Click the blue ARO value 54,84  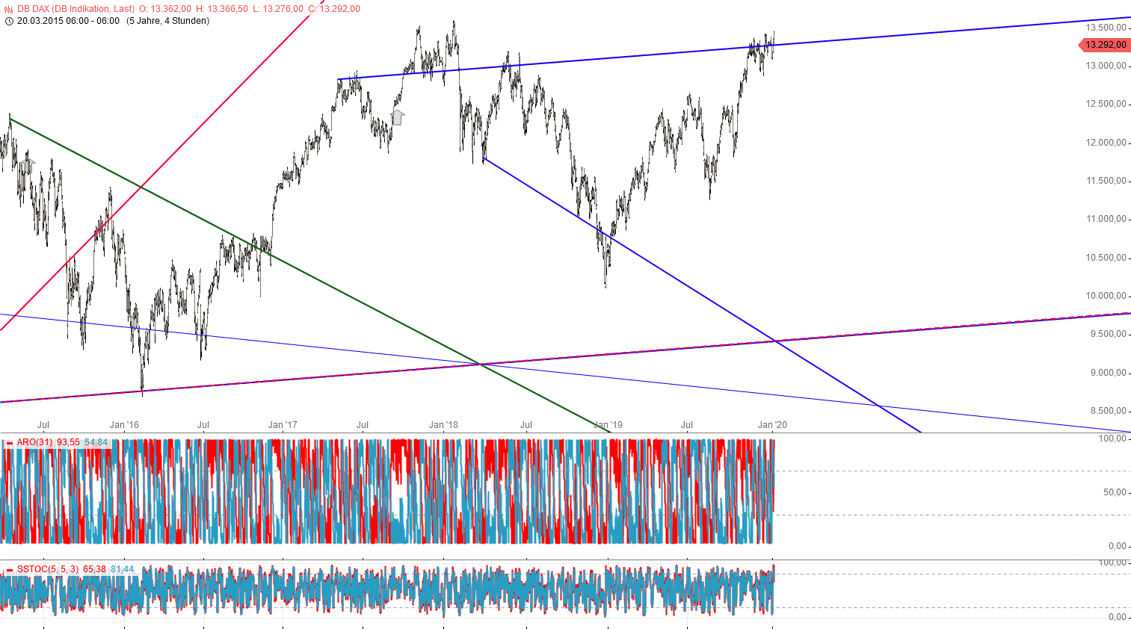pos(96,442)
